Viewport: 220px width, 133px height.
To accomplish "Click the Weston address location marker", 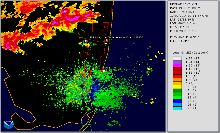I will coord(86,41).
